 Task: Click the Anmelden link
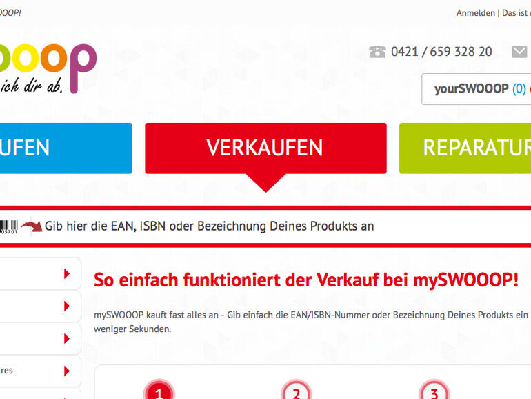[475, 13]
